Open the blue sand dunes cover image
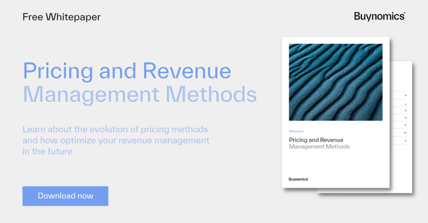 (335, 82)
